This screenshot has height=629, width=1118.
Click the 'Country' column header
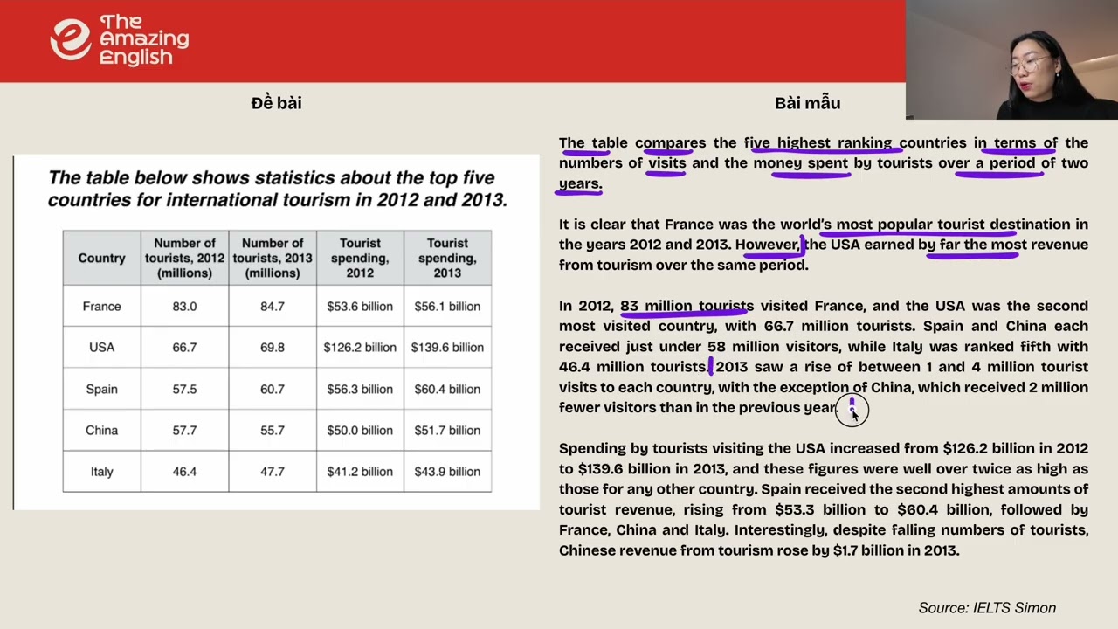[101, 258]
